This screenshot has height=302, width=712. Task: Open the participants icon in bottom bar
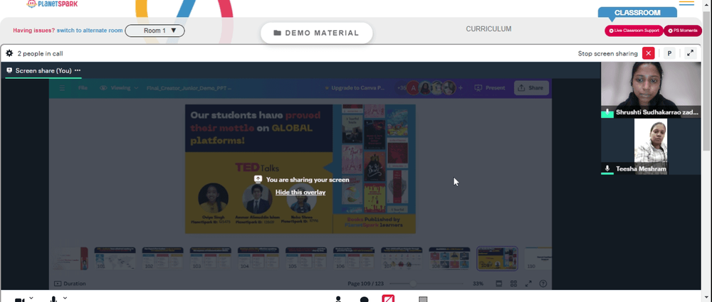pyautogui.click(x=337, y=299)
